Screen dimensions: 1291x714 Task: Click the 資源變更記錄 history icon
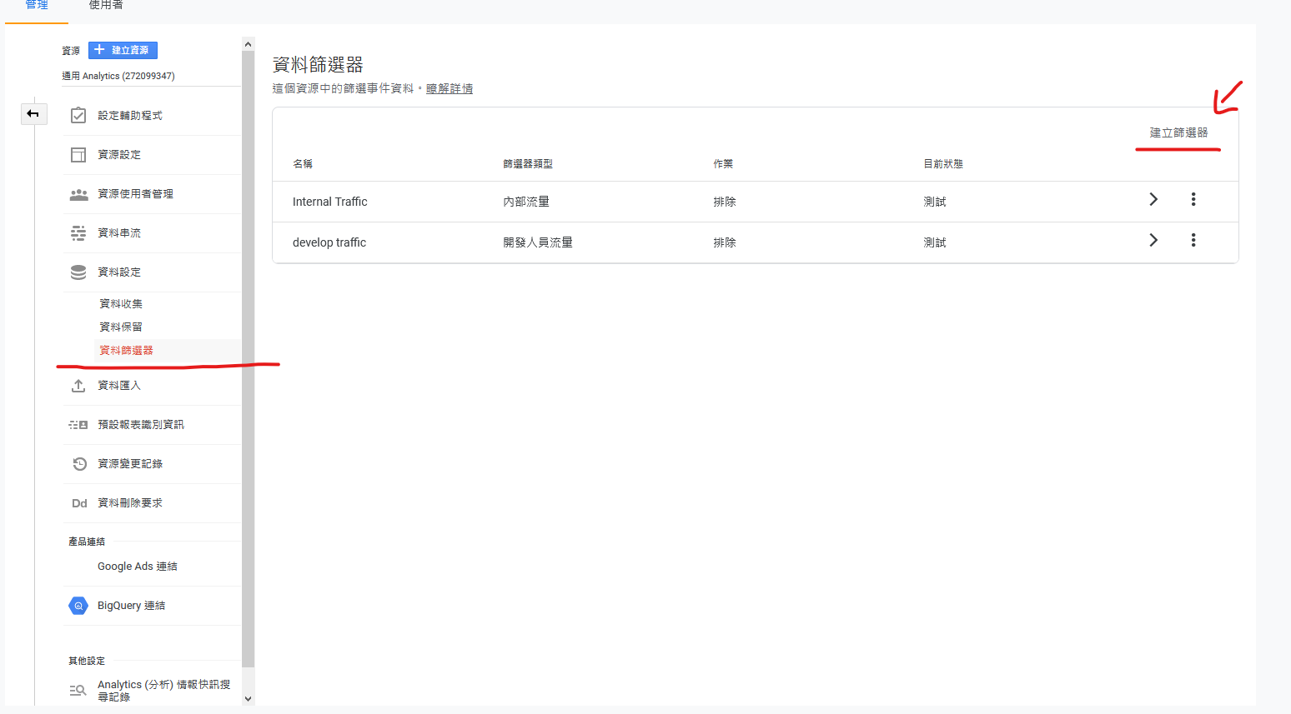click(79, 463)
